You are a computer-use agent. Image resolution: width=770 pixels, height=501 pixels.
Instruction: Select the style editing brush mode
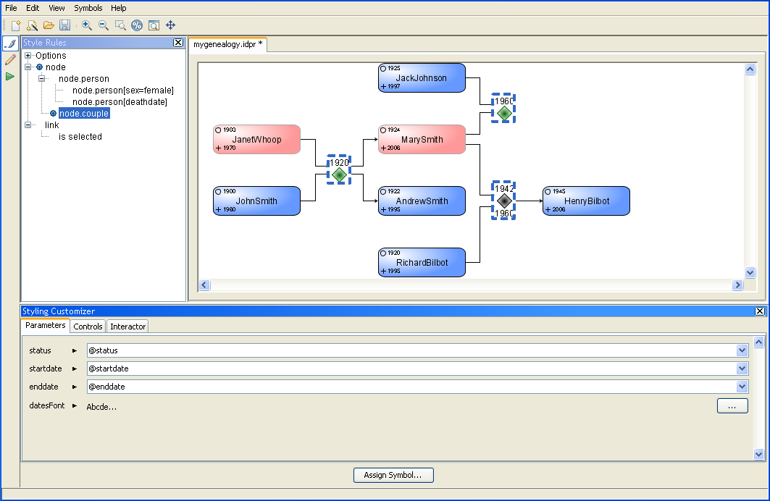tap(10, 44)
